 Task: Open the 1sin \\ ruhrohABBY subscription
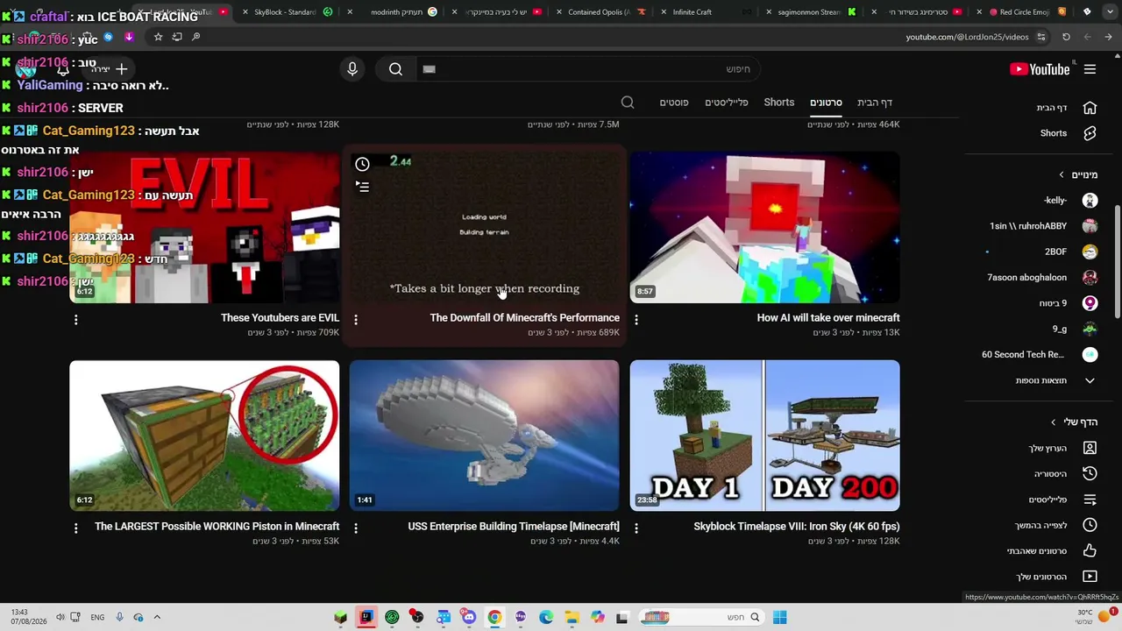(x=1043, y=226)
